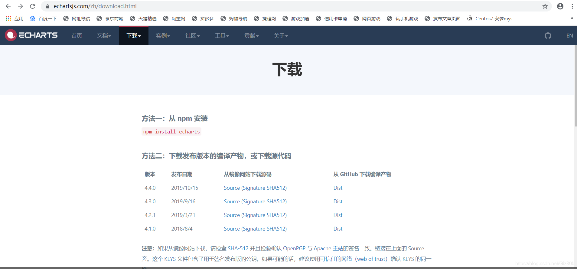Open 天猫精选 bookmark
Image resolution: width=577 pixels, height=269 pixels.
[x=143, y=18]
